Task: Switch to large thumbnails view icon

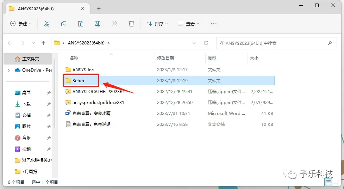Action: 336,182
